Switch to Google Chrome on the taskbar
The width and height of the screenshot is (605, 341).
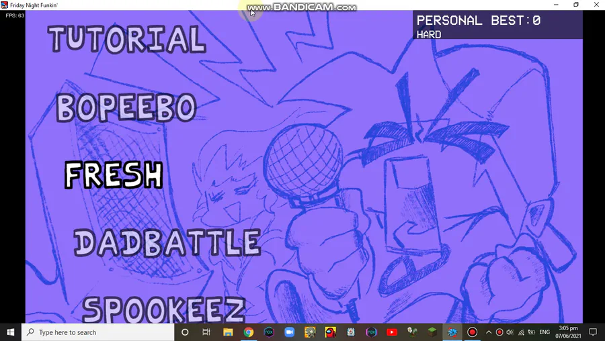[x=249, y=332]
